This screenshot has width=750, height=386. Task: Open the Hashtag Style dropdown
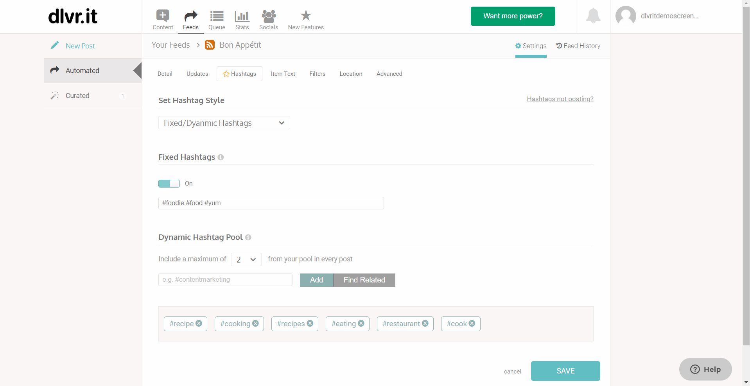[224, 123]
